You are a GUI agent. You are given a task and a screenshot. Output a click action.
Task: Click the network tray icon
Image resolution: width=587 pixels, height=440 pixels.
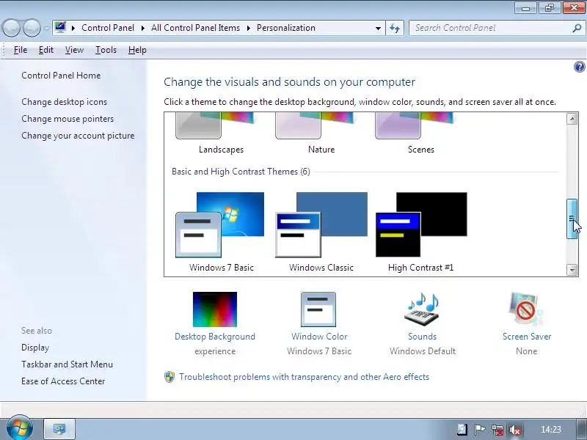pos(497,430)
